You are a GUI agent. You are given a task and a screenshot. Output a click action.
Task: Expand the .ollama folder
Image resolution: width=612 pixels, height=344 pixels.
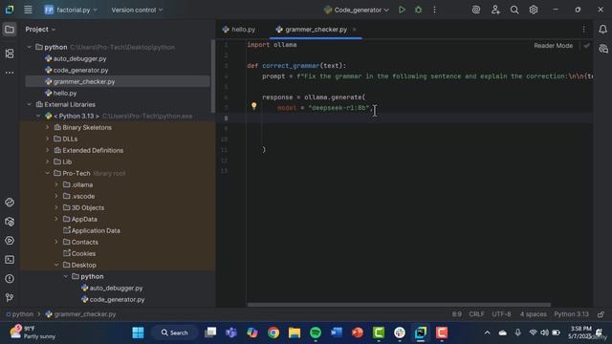(x=56, y=184)
